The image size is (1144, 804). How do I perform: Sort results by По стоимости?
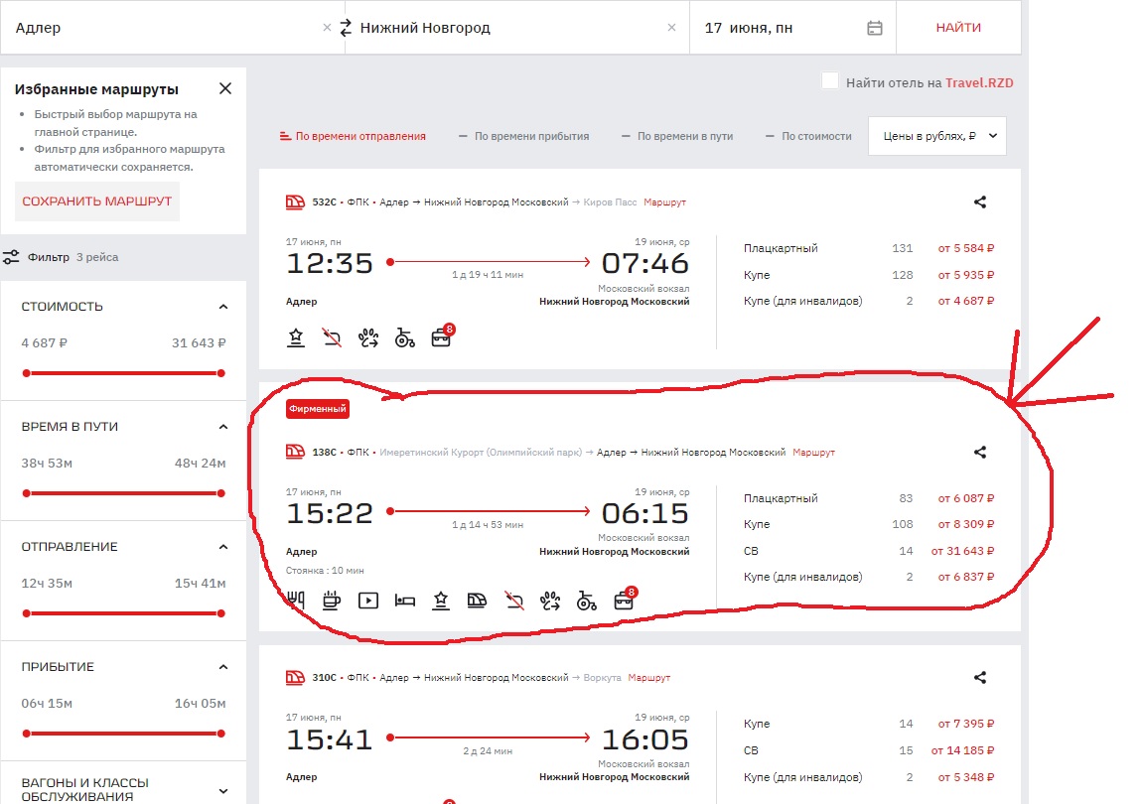coord(808,136)
